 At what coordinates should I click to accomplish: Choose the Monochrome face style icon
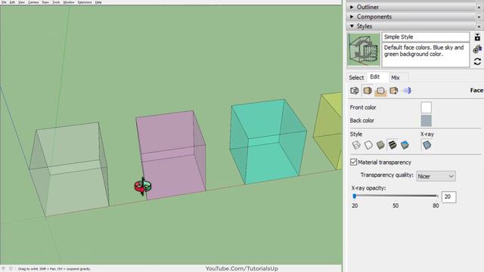[x=405, y=145]
